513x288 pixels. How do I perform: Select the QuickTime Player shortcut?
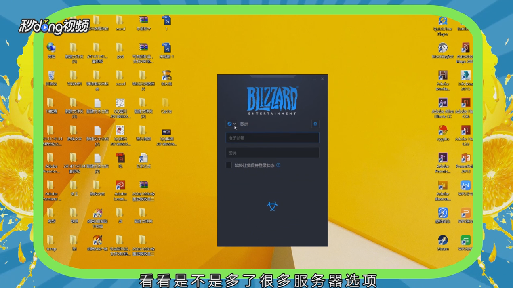click(443, 26)
